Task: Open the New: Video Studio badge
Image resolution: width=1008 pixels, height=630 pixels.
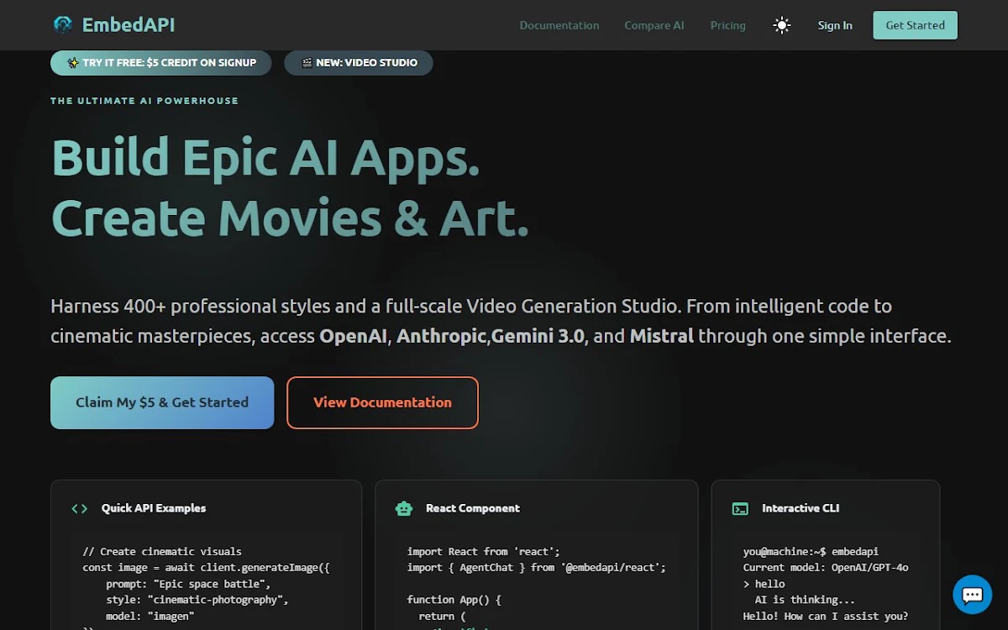Action: tap(359, 63)
